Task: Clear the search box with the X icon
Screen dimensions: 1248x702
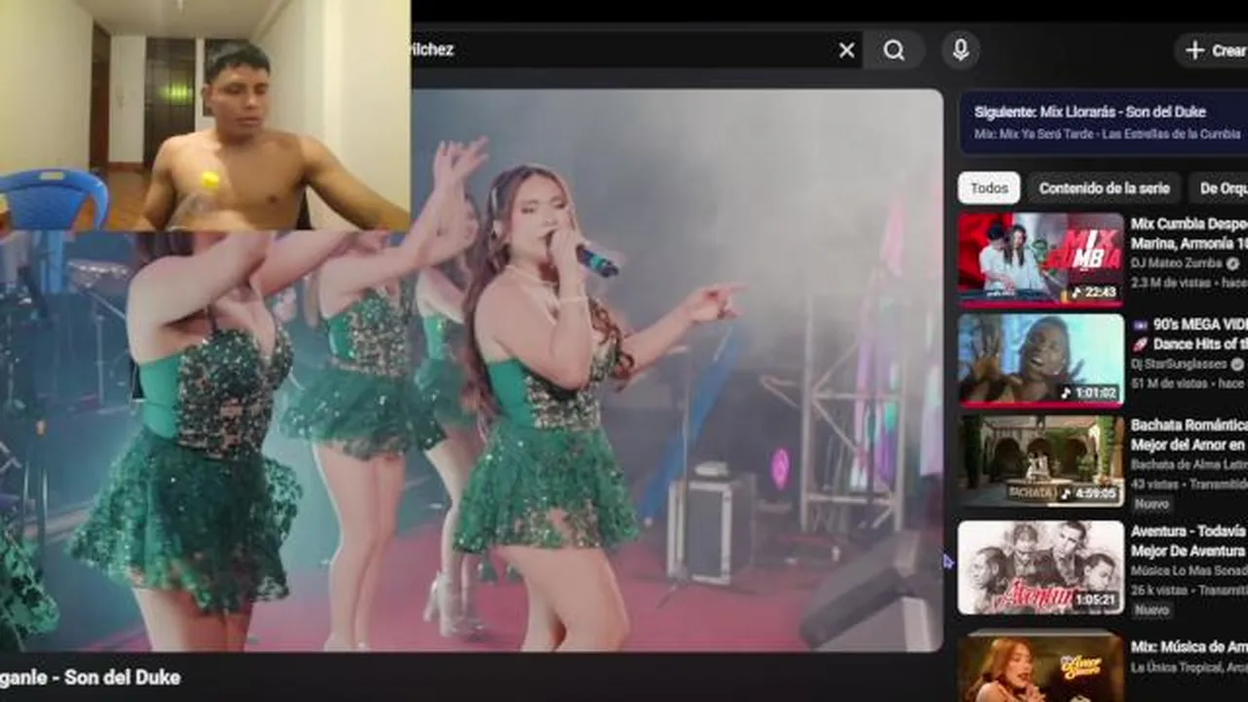Action: (846, 50)
